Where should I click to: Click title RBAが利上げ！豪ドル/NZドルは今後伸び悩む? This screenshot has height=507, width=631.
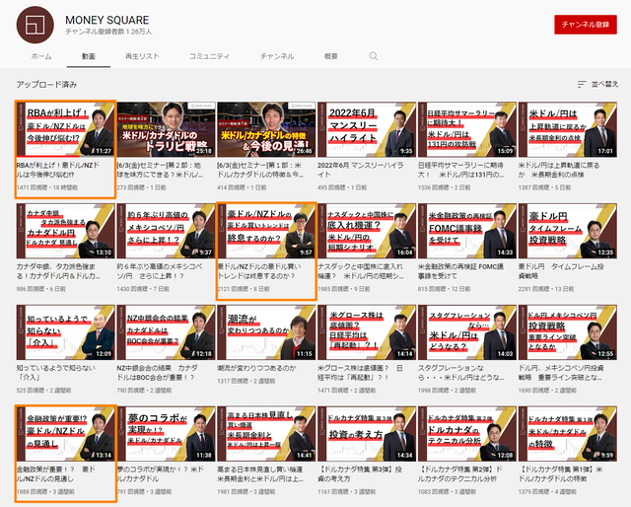(x=58, y=170)
